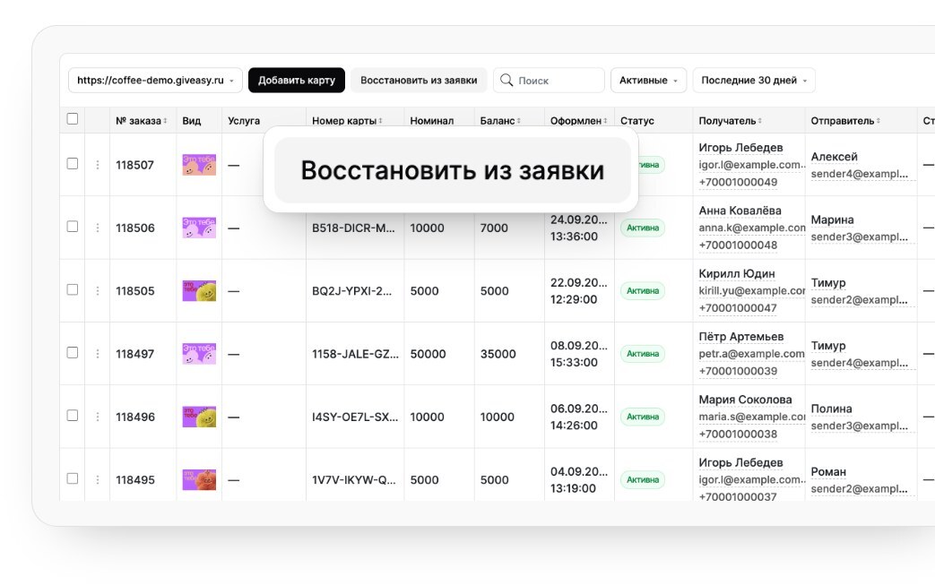Click the Активна badge for order 118497
935x585 pixels.
642,354
